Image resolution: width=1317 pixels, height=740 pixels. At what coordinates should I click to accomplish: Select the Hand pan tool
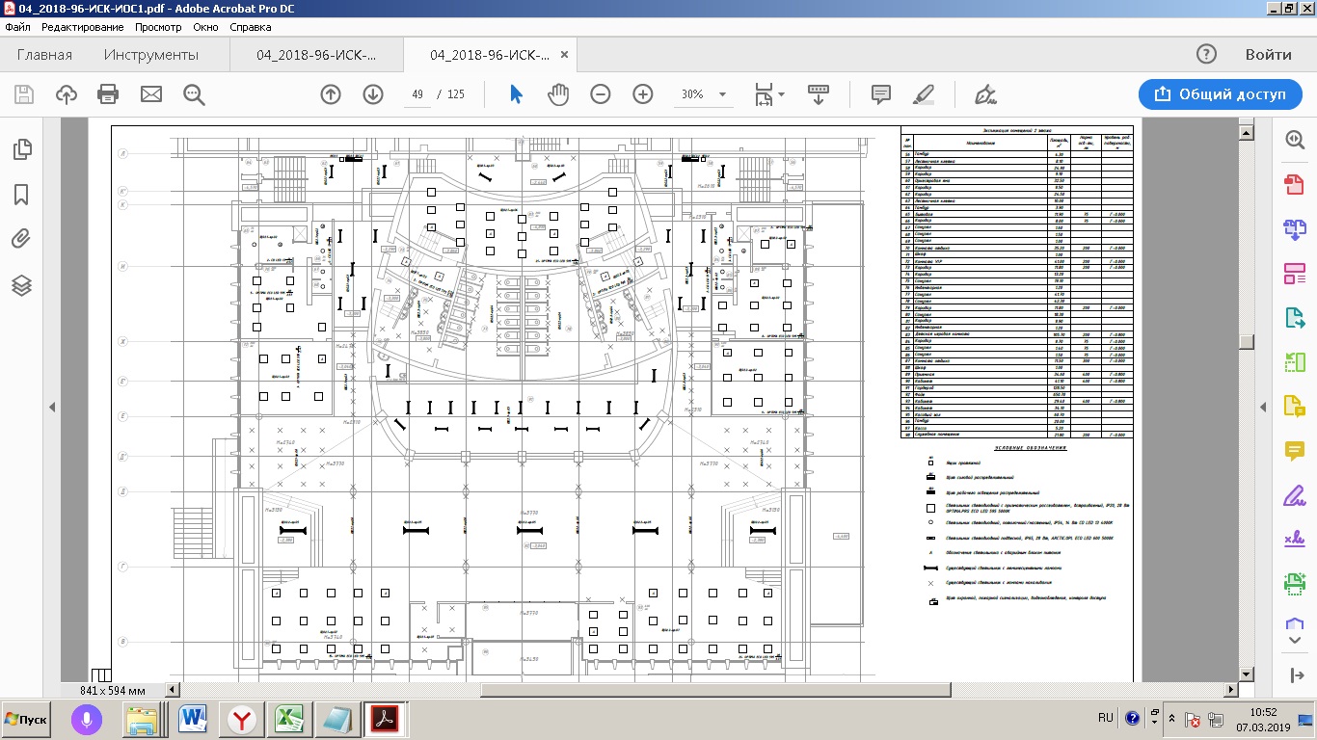click(558, 94)
